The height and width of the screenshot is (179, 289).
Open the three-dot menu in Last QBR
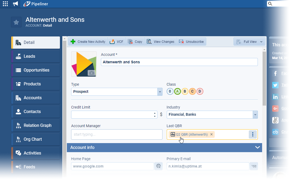point(253,135)
